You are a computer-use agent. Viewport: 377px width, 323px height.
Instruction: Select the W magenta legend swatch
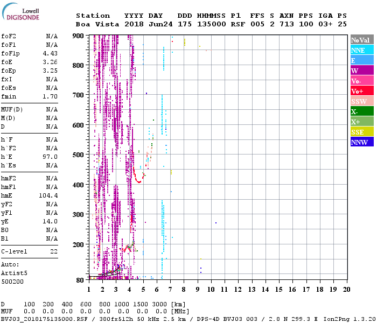point(362,71)
